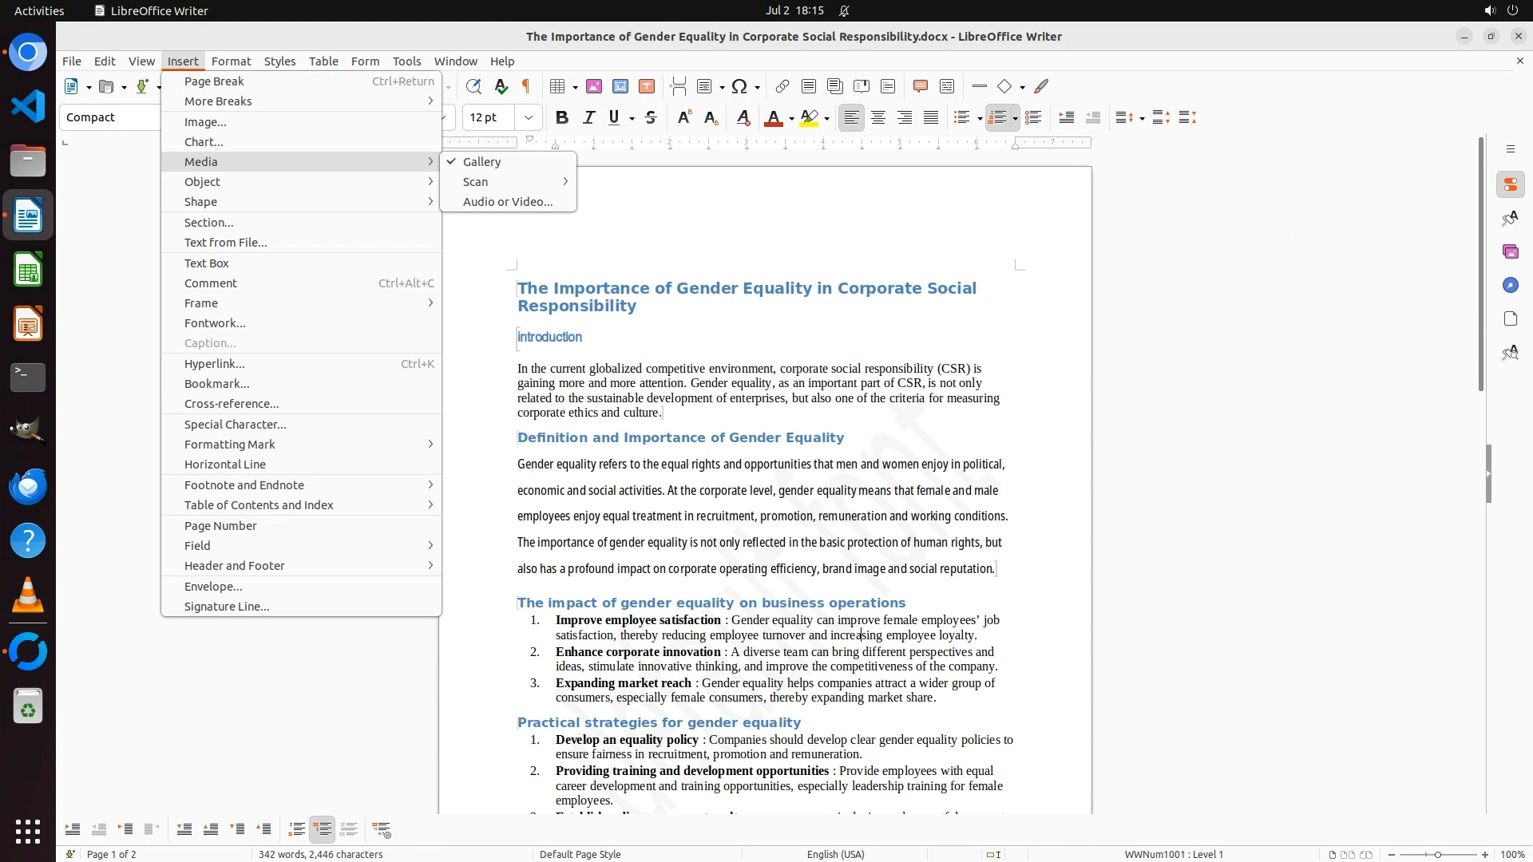This screenshot has width=1533, height=862.
Task: Insert hyperlink toolbar icon
Action: [782, 87]
